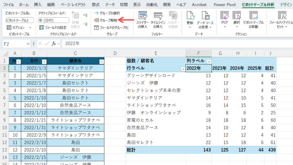Click グループ解除 (Ungroup) in the ribbon
The width and height of the screenshot is (293, 165).
click(106, 20)
